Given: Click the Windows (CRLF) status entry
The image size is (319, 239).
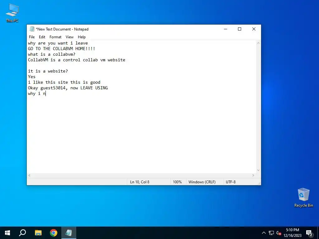Looking at the screenshot, I should click(202, 182).
